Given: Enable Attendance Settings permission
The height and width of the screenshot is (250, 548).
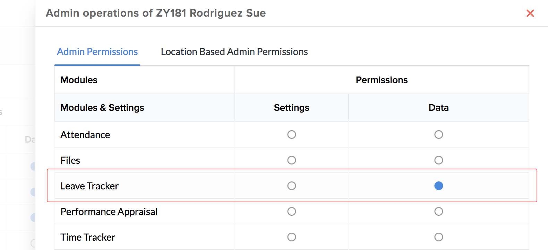Looking at the screenshot, I should point(292,135).
